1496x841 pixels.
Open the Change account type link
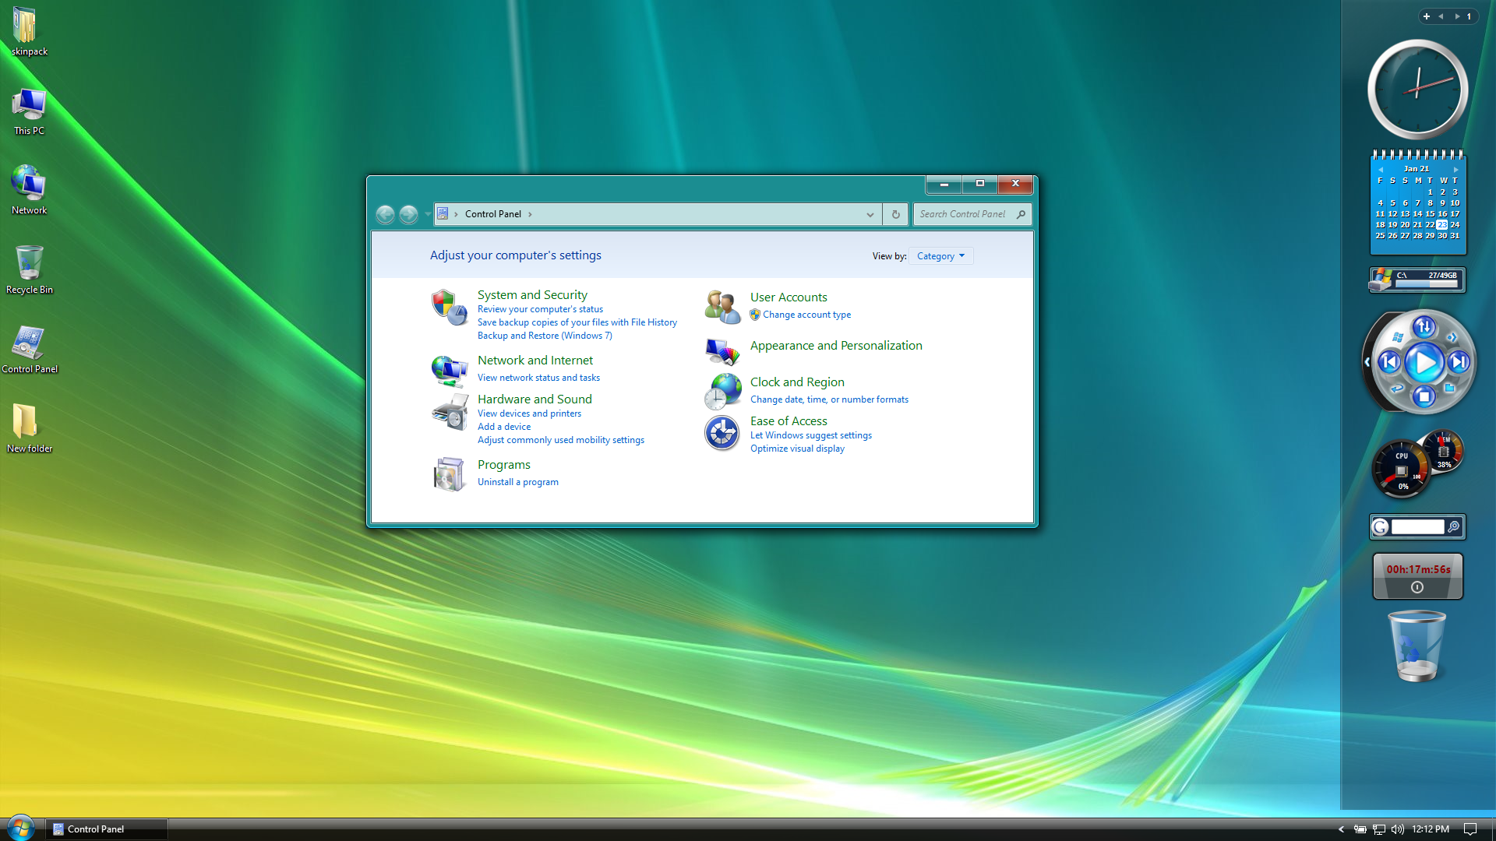[x=806, y=315]
